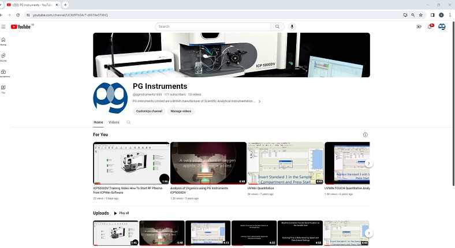Open the You section in sidebar
This screenshot has height=248, width=455.
3,89
